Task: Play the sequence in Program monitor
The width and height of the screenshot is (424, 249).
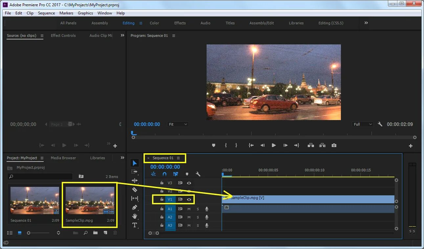Action: tap(274, 145)
